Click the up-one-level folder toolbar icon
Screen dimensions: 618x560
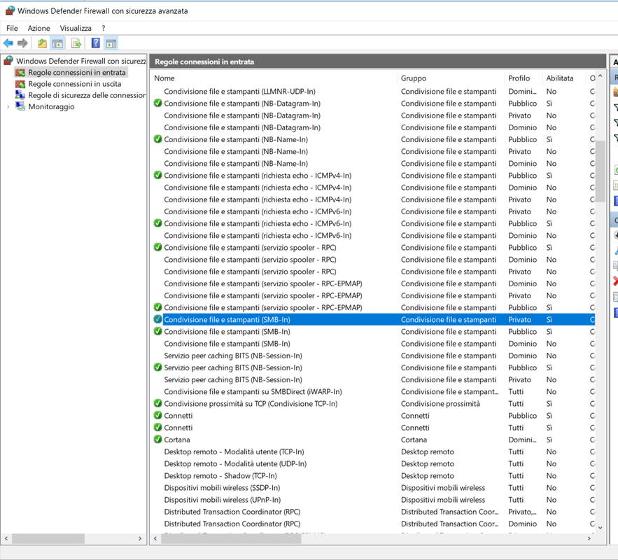[x=42, y=43]
